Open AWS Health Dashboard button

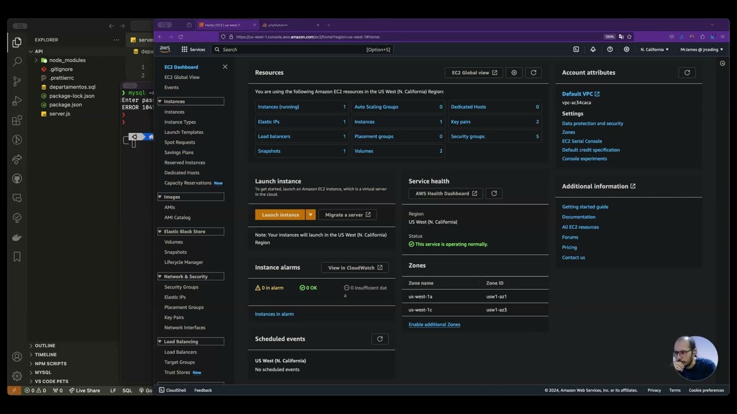[x=446, y=193]
